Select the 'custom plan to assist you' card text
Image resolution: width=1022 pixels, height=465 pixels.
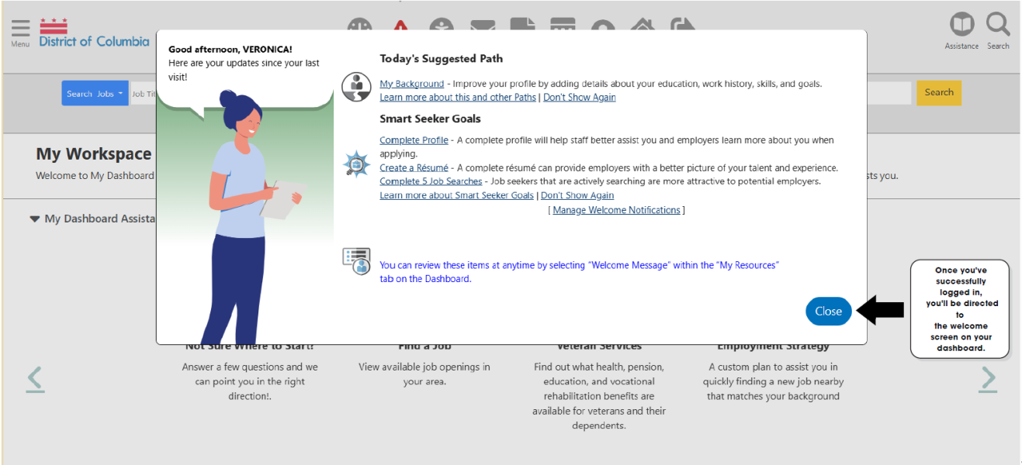[x=773, y=381]
